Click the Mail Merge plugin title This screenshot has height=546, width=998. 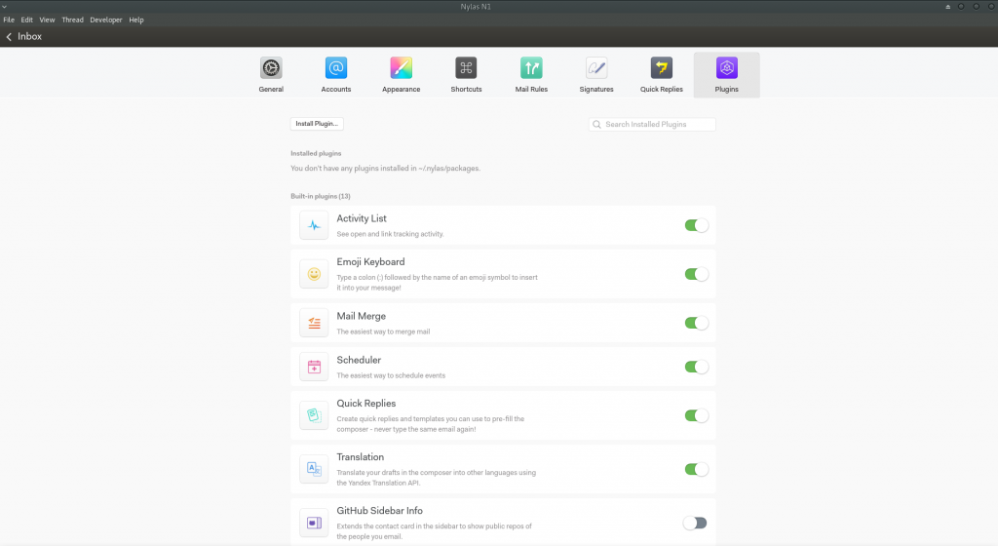tap(361, 316)
